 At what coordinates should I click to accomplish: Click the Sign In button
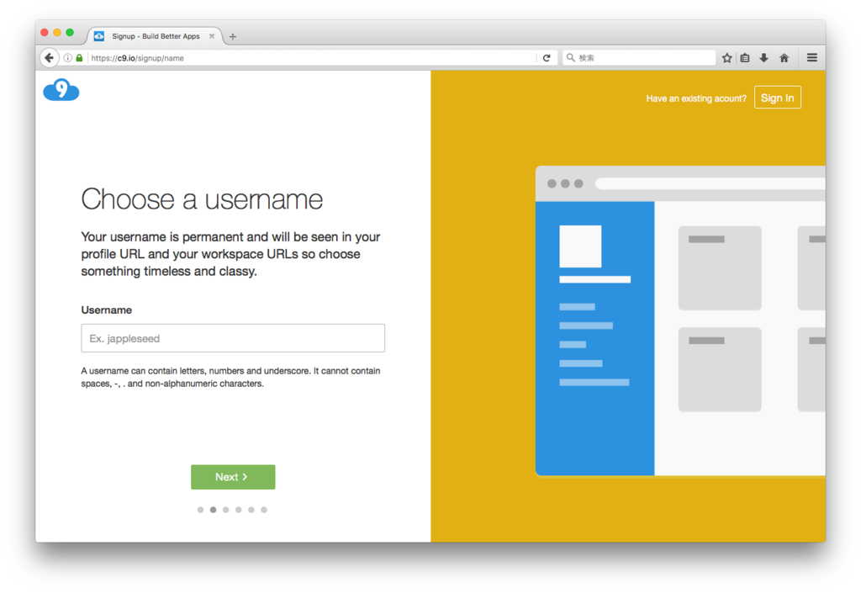click(x=778, y=98)
